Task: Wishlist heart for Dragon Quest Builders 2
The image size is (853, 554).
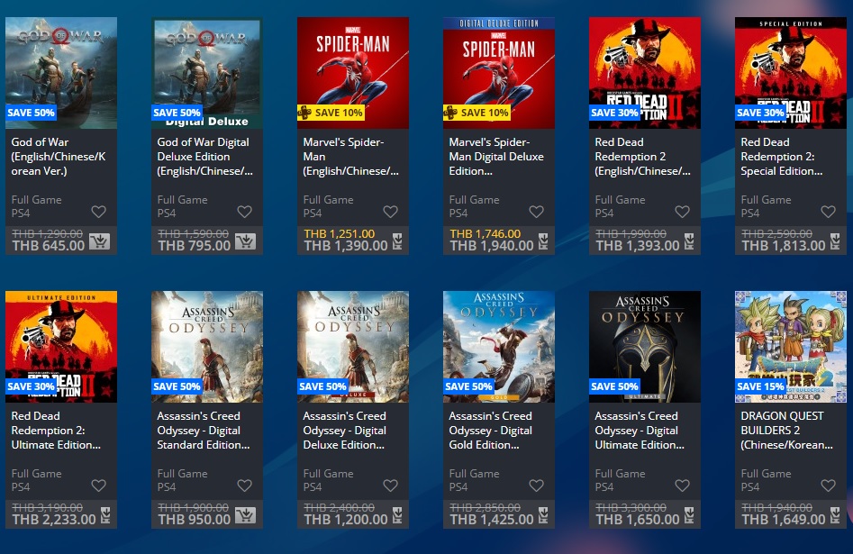Action: click(x=828, y=486)
